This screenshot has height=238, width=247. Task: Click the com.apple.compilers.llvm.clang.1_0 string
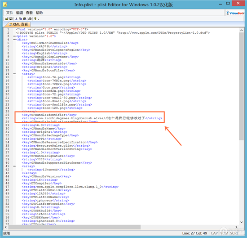70,187
